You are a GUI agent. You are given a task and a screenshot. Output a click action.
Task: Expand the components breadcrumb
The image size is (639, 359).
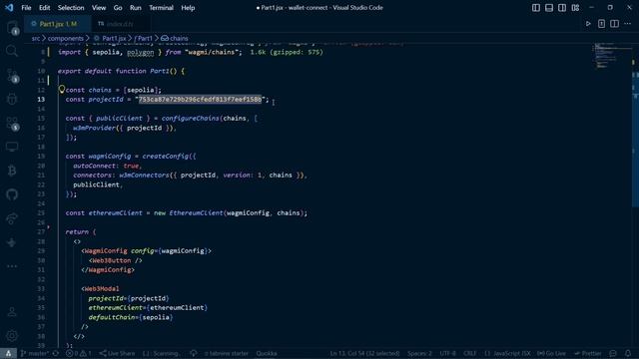(x=65, y=38)
